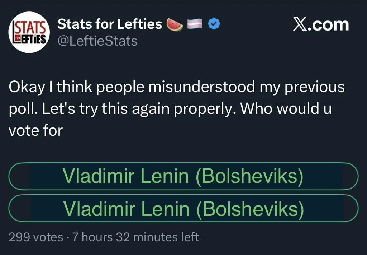Image resolution: width=367 pixels, height=255 pixels.
Task: Click "(Bolsheviks)" in the bottom poll choice
Action: click(x=249, y=208)
